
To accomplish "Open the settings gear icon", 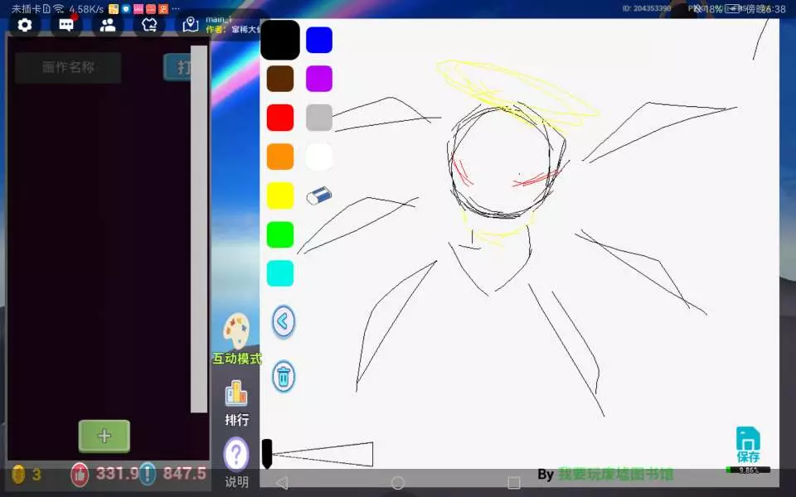I will click(24, 25).
